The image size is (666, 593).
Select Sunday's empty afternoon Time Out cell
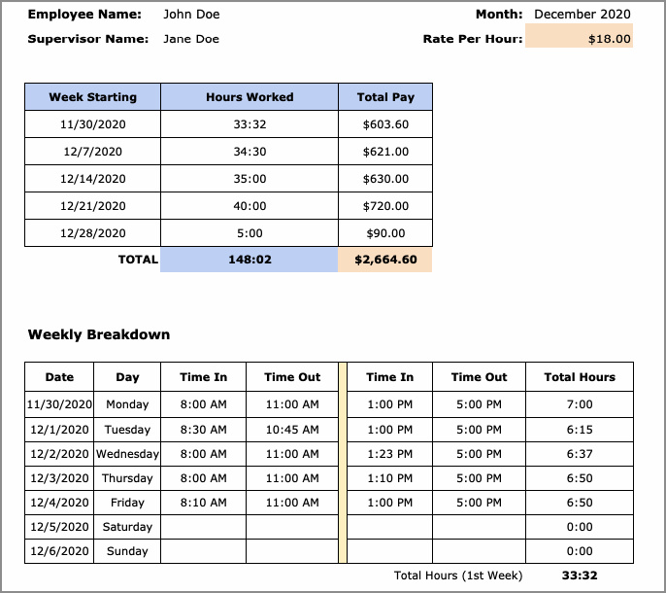coord(480,551)
